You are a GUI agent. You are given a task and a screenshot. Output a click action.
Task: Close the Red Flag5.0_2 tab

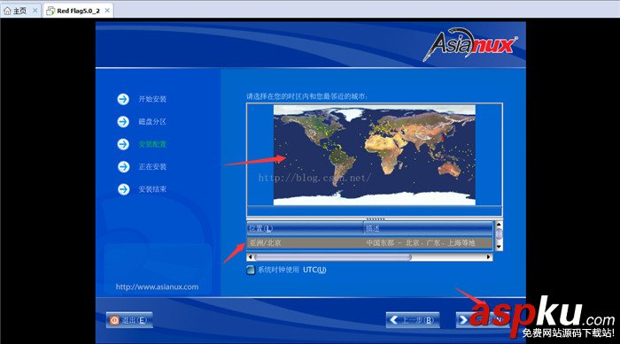107,11
